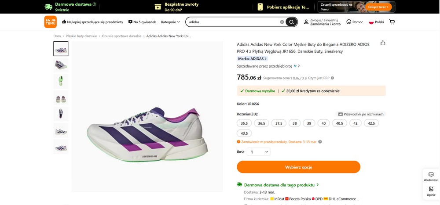Clear the search field text
This screenshot has width=440, height=205.
[282, 22]
